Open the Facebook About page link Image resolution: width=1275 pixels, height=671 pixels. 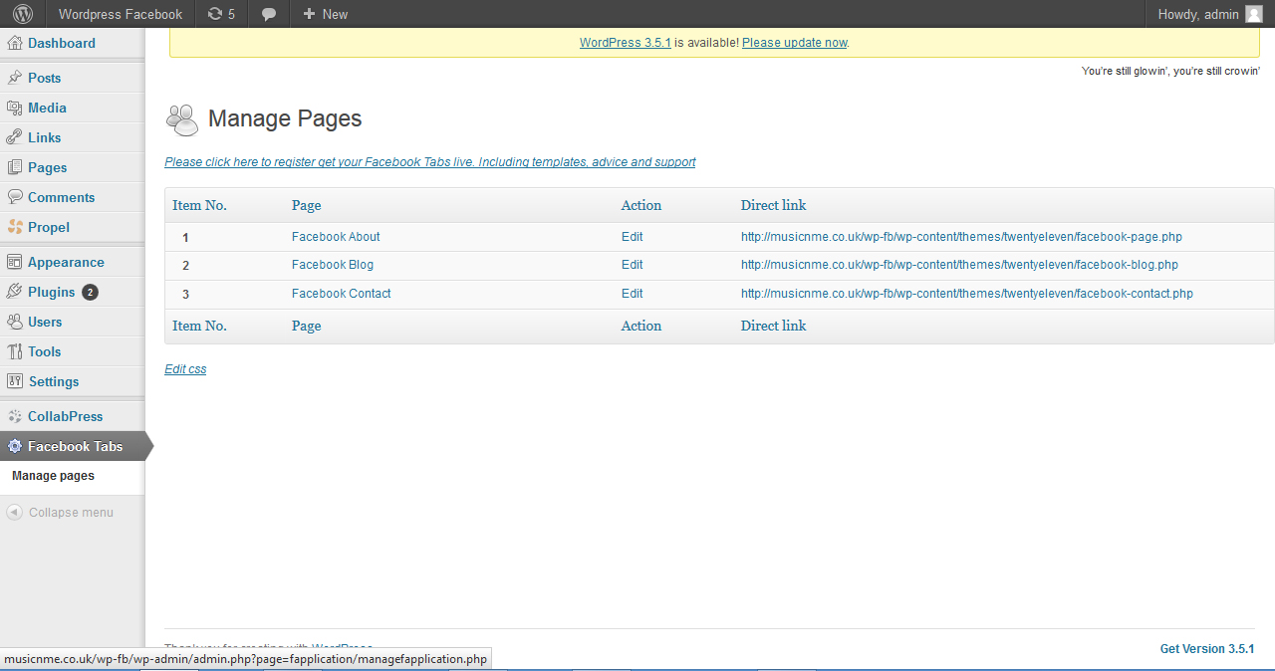tap(336, 237)
